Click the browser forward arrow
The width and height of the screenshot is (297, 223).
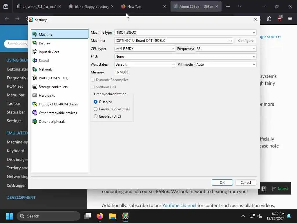17,19
